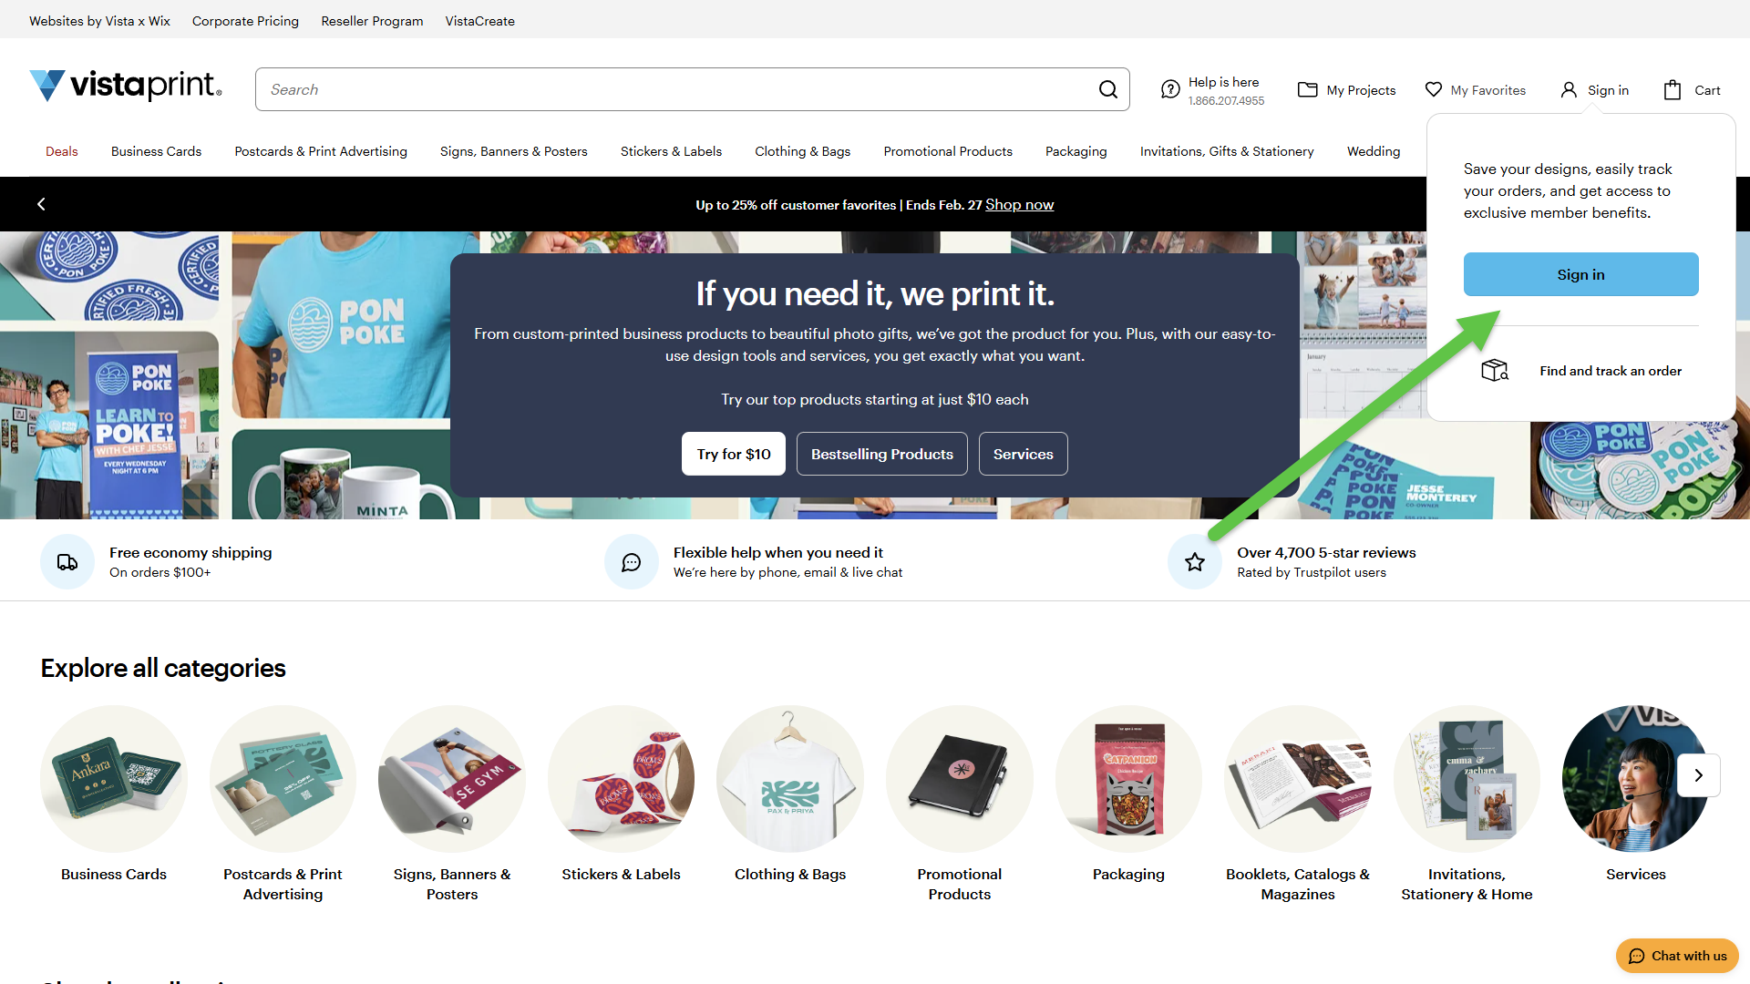Click 'Flexible help when you need it' text

click(778, 552)
